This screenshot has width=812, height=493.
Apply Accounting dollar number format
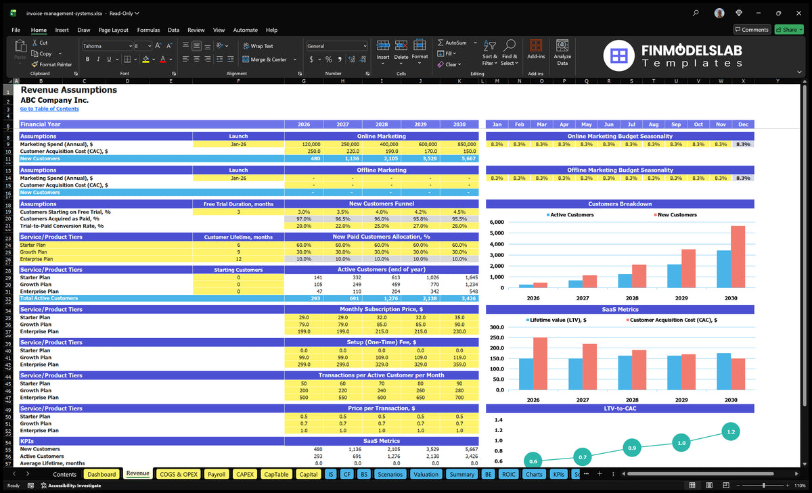(x=311, y=60)
